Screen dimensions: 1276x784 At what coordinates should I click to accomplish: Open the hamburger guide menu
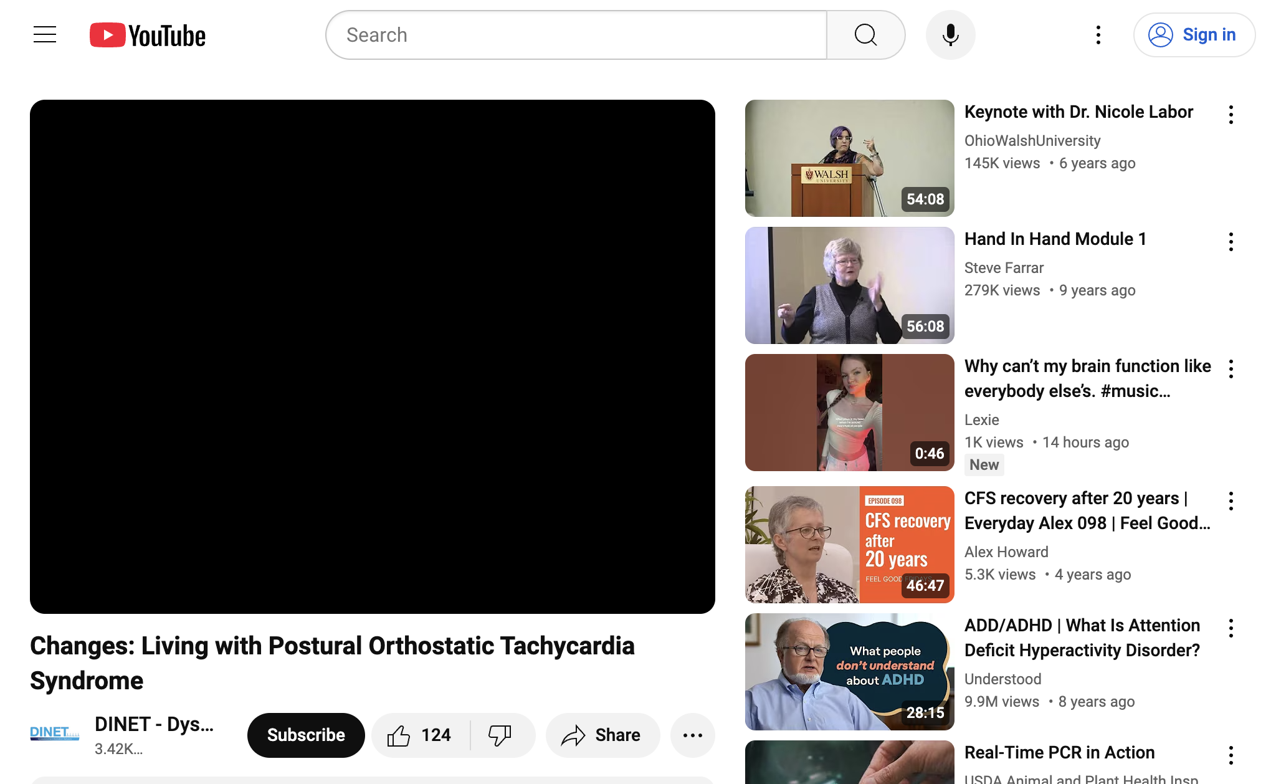45,35
